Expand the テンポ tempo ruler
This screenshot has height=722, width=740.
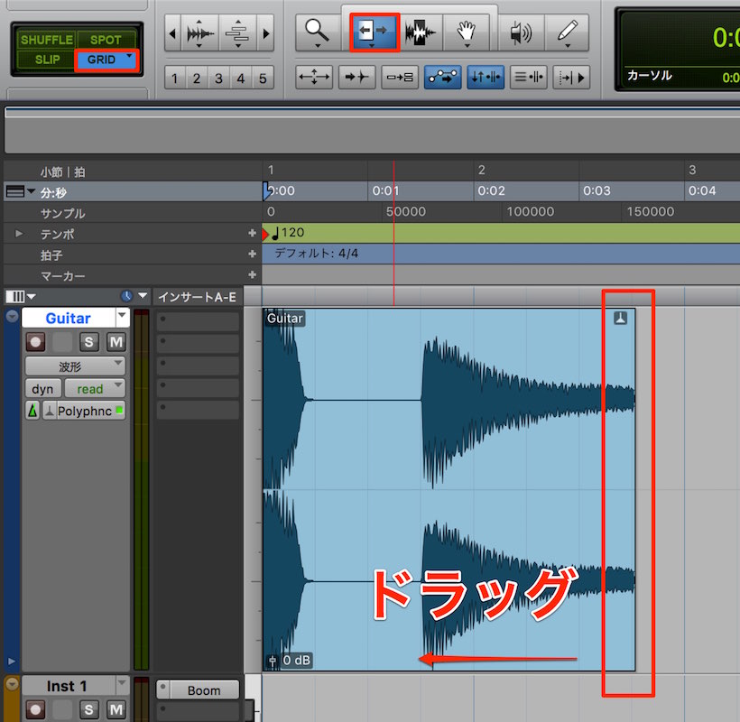point(19,234)
